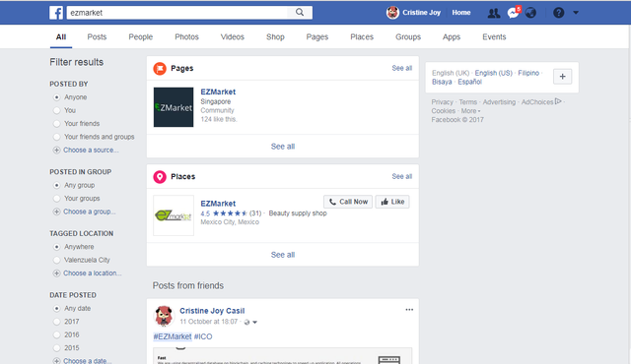Image resolution: width=631 pixels, height=364 pixels.
Task: Click the search magnifier icon
Action: point(300,13)
